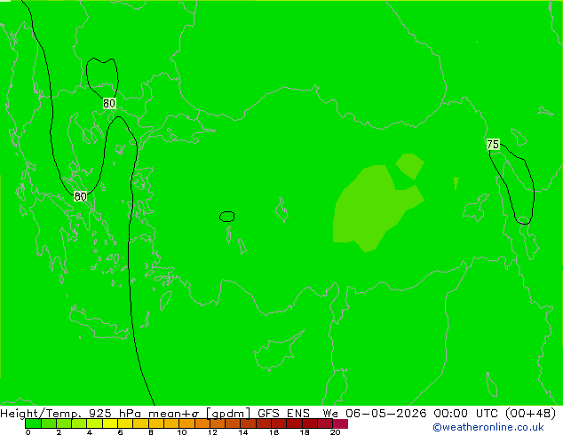Click the 'GFS ENS' model label

coord(283,414)
